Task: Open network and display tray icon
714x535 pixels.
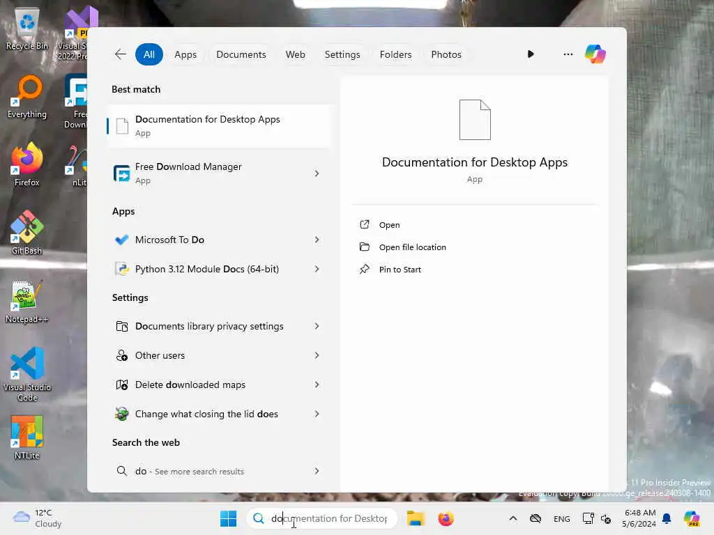Action: pos(588,518)
